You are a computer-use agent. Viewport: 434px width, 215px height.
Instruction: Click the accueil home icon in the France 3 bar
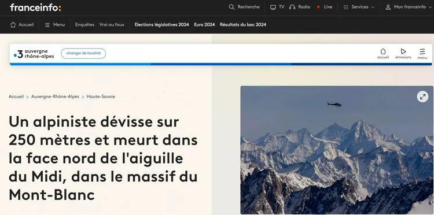[x=383, y=51]
